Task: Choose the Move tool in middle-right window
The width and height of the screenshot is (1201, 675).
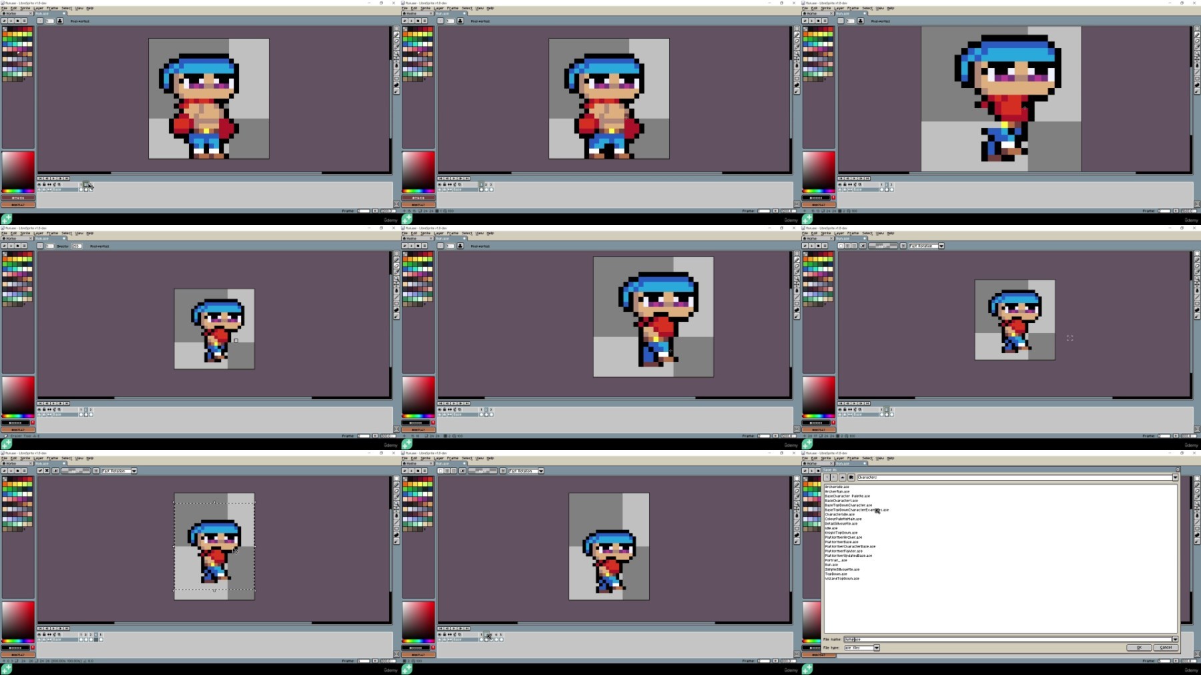Action: 1197,284
